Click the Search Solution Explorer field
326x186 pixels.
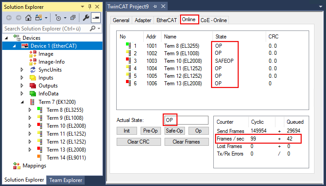coord(46,29)
